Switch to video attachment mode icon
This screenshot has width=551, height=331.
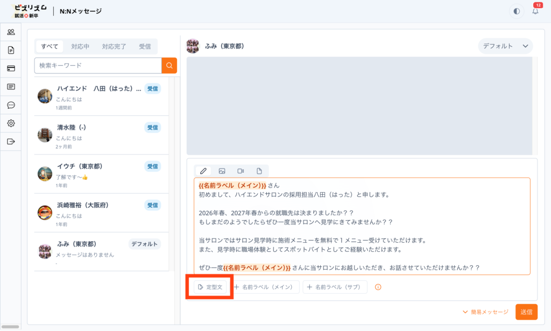coord(241,171)
